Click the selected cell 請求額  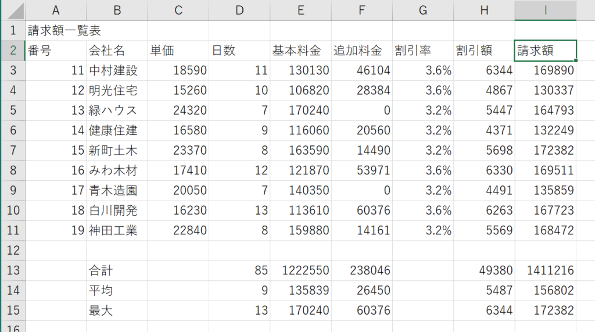545,51
